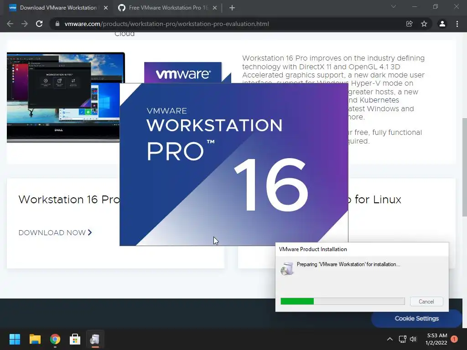Click the installer disc icon in dialog
This screenshot has height=350, width=467.
click(x=287, y=268)
